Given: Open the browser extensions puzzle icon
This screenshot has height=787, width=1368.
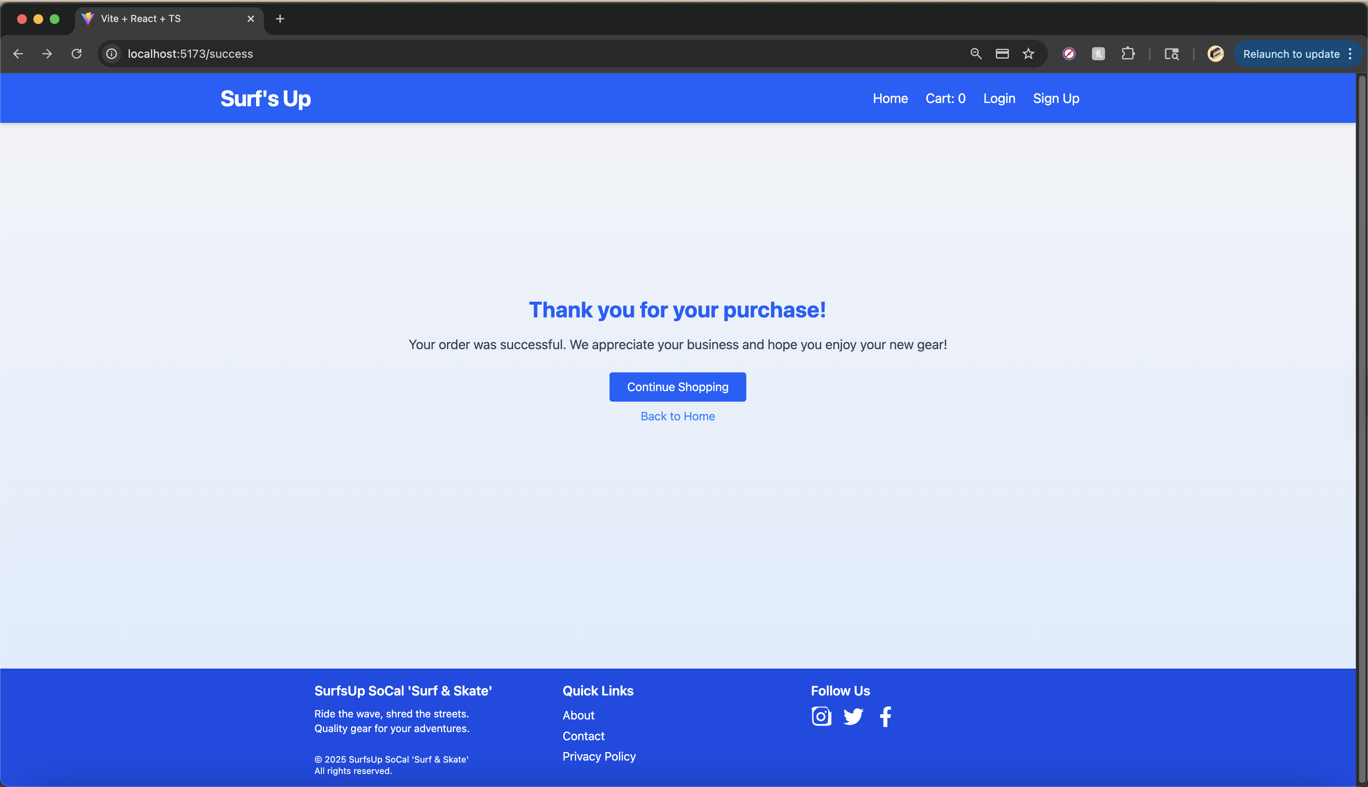Looking at the screenshot, I should (x=1127, y=54).
